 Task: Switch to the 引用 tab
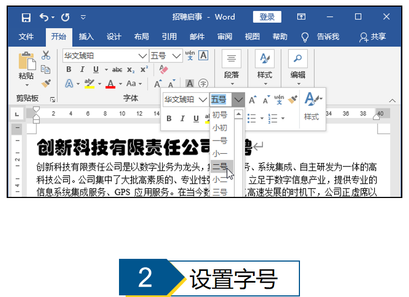(x=169, y=37)
